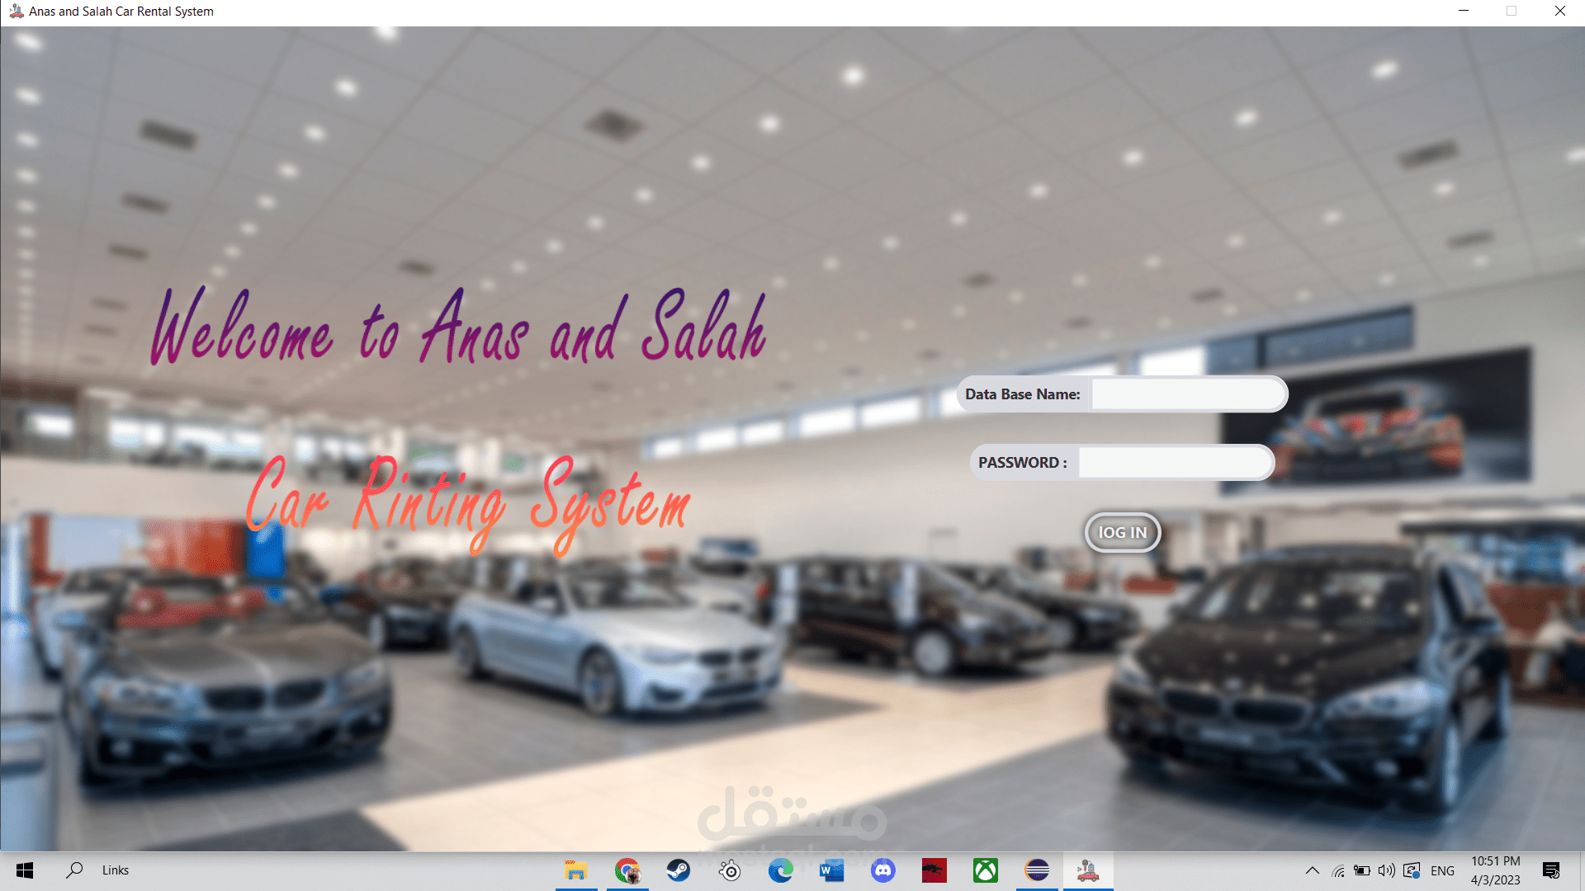Click the Links toolbar label in taskbar
The height and width of the screenshot is (891, 1585).
tap(116, 870)
